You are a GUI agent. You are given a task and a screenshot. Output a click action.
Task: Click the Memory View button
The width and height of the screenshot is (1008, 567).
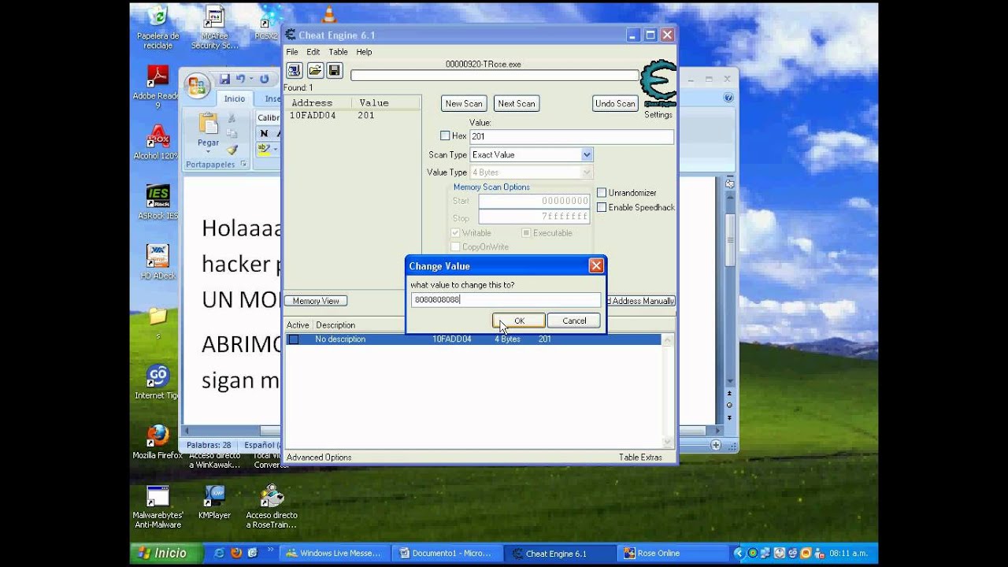(x=316, y=301)
